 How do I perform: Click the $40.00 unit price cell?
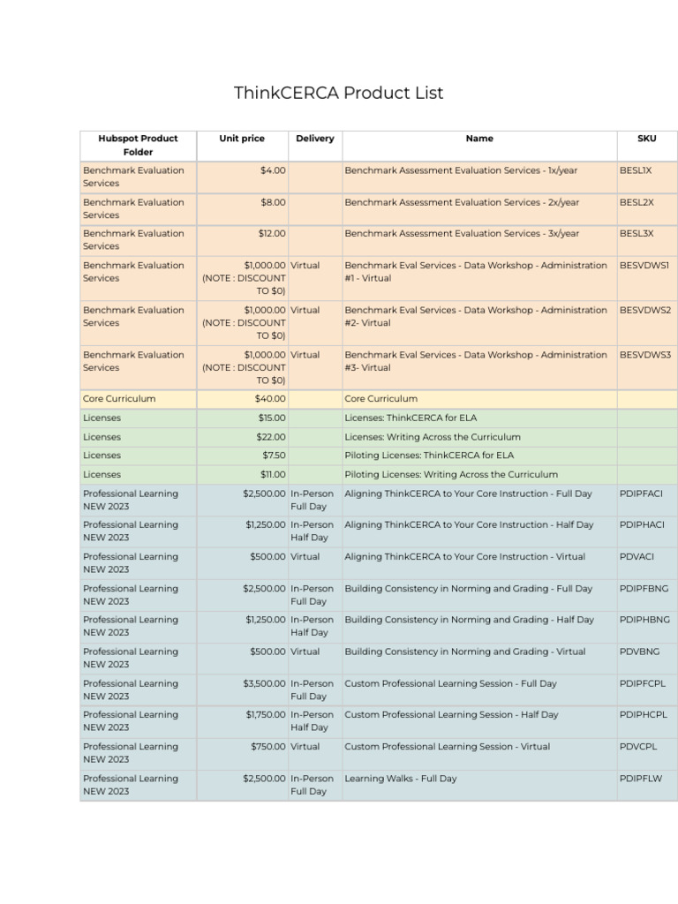point(242,399)
